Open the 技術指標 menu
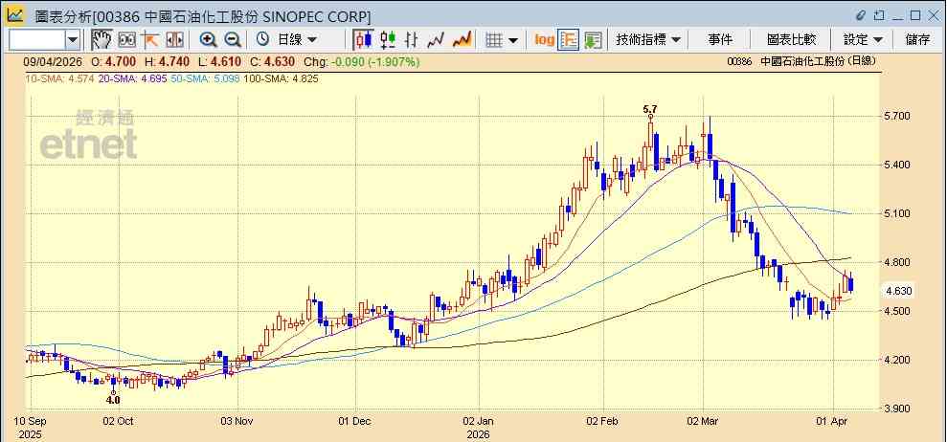Viewport: 947px width, 442px height. click(648, 40)
